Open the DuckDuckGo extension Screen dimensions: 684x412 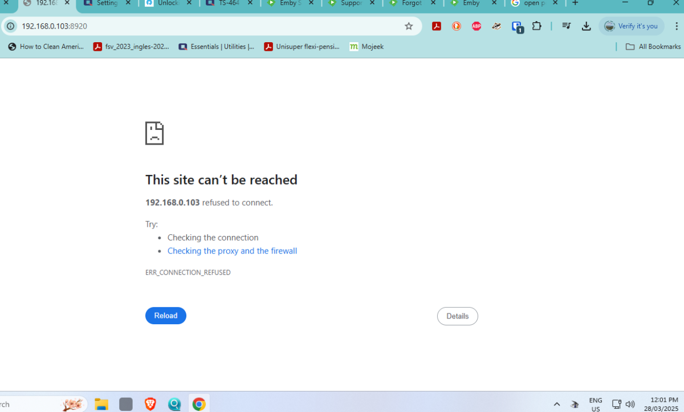pos(456,26)
